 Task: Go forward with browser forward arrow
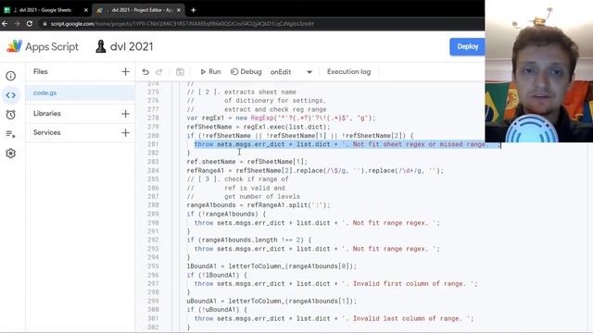point(17,23)
